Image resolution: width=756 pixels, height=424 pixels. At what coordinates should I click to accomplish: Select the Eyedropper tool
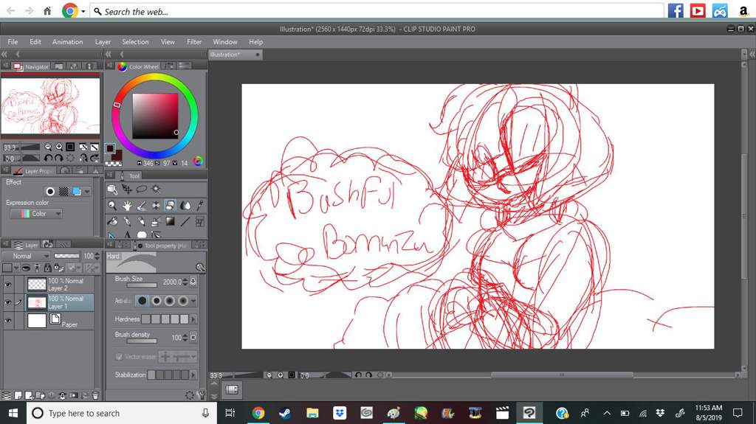point(199,206)
